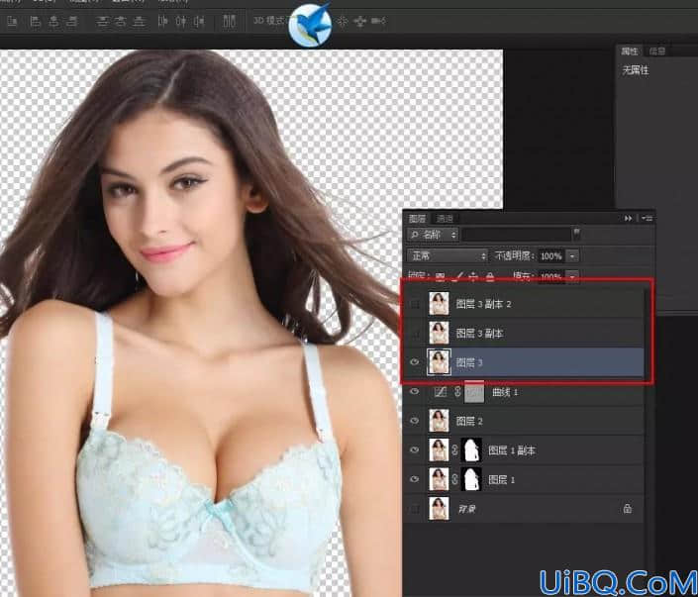Click the auto-align layers icon
Image resolution: width=698 pixels, height=597 pixels.
(230, 21)
